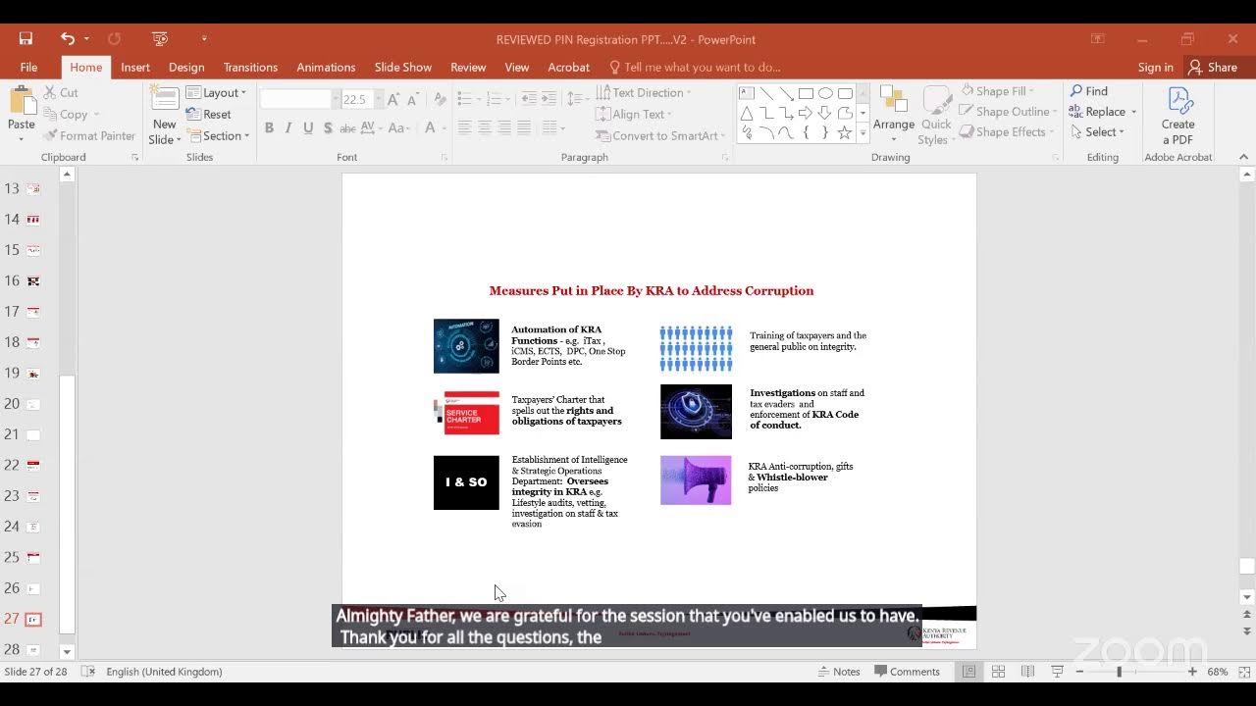Expand the Section dropdown
Viewport: 1256px width, 706px height.
click(x=218, y=135)
